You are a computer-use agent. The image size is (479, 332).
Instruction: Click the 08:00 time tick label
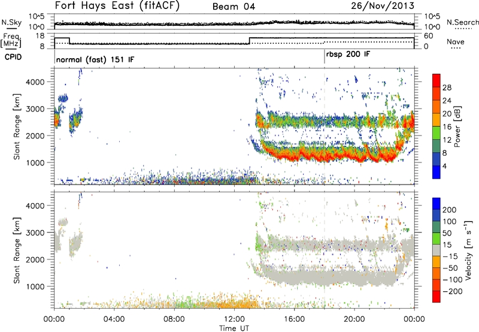174,319
